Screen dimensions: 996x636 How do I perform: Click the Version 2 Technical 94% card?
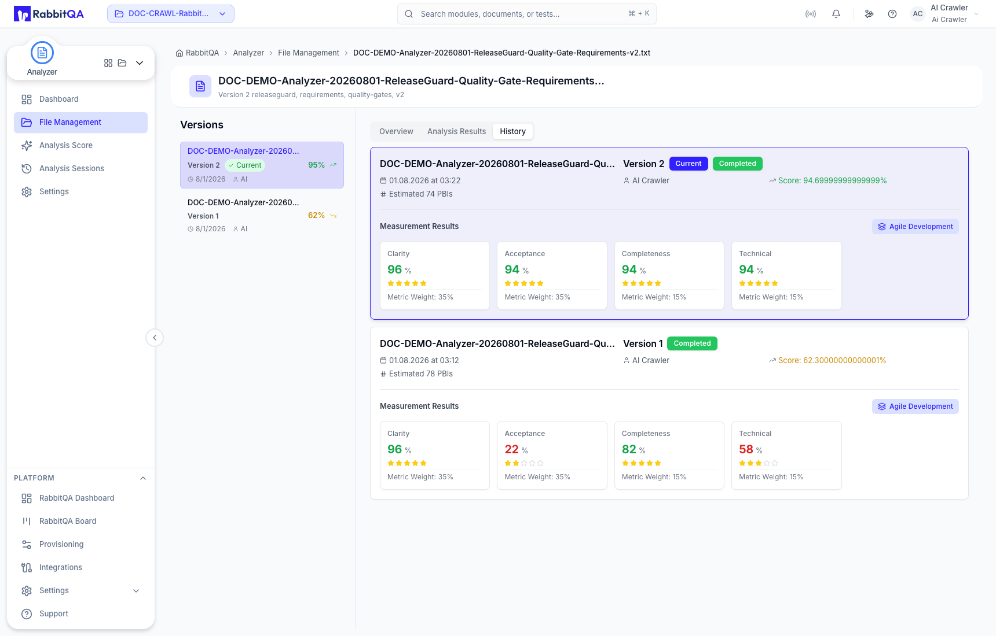pos(786,275)
